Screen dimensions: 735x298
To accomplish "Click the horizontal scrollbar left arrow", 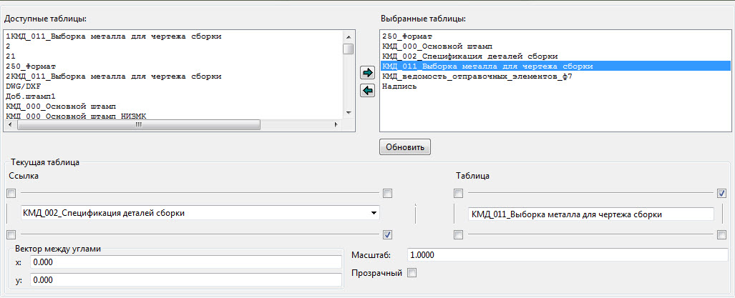I will (10, 125).
